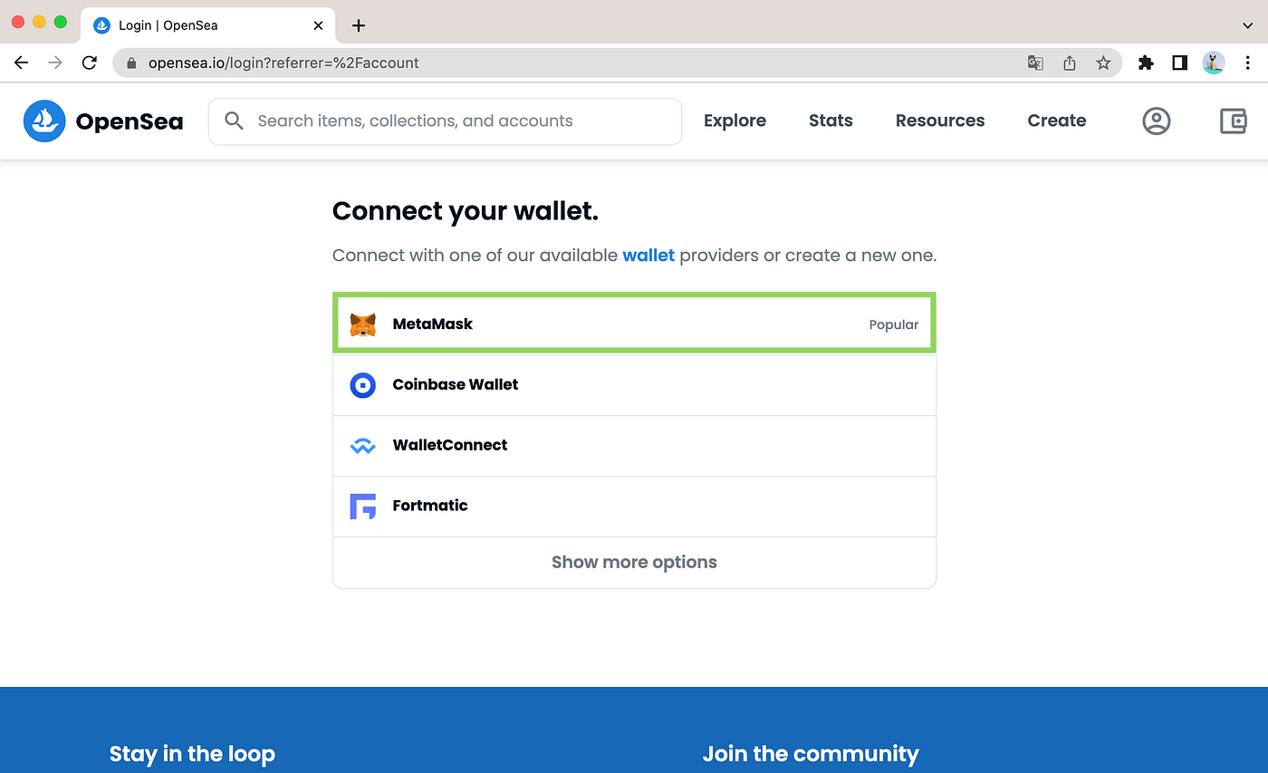Click the browser forward arrow
The height and width of the screenshot is (773, 1268).
click(x=55, y=63)
